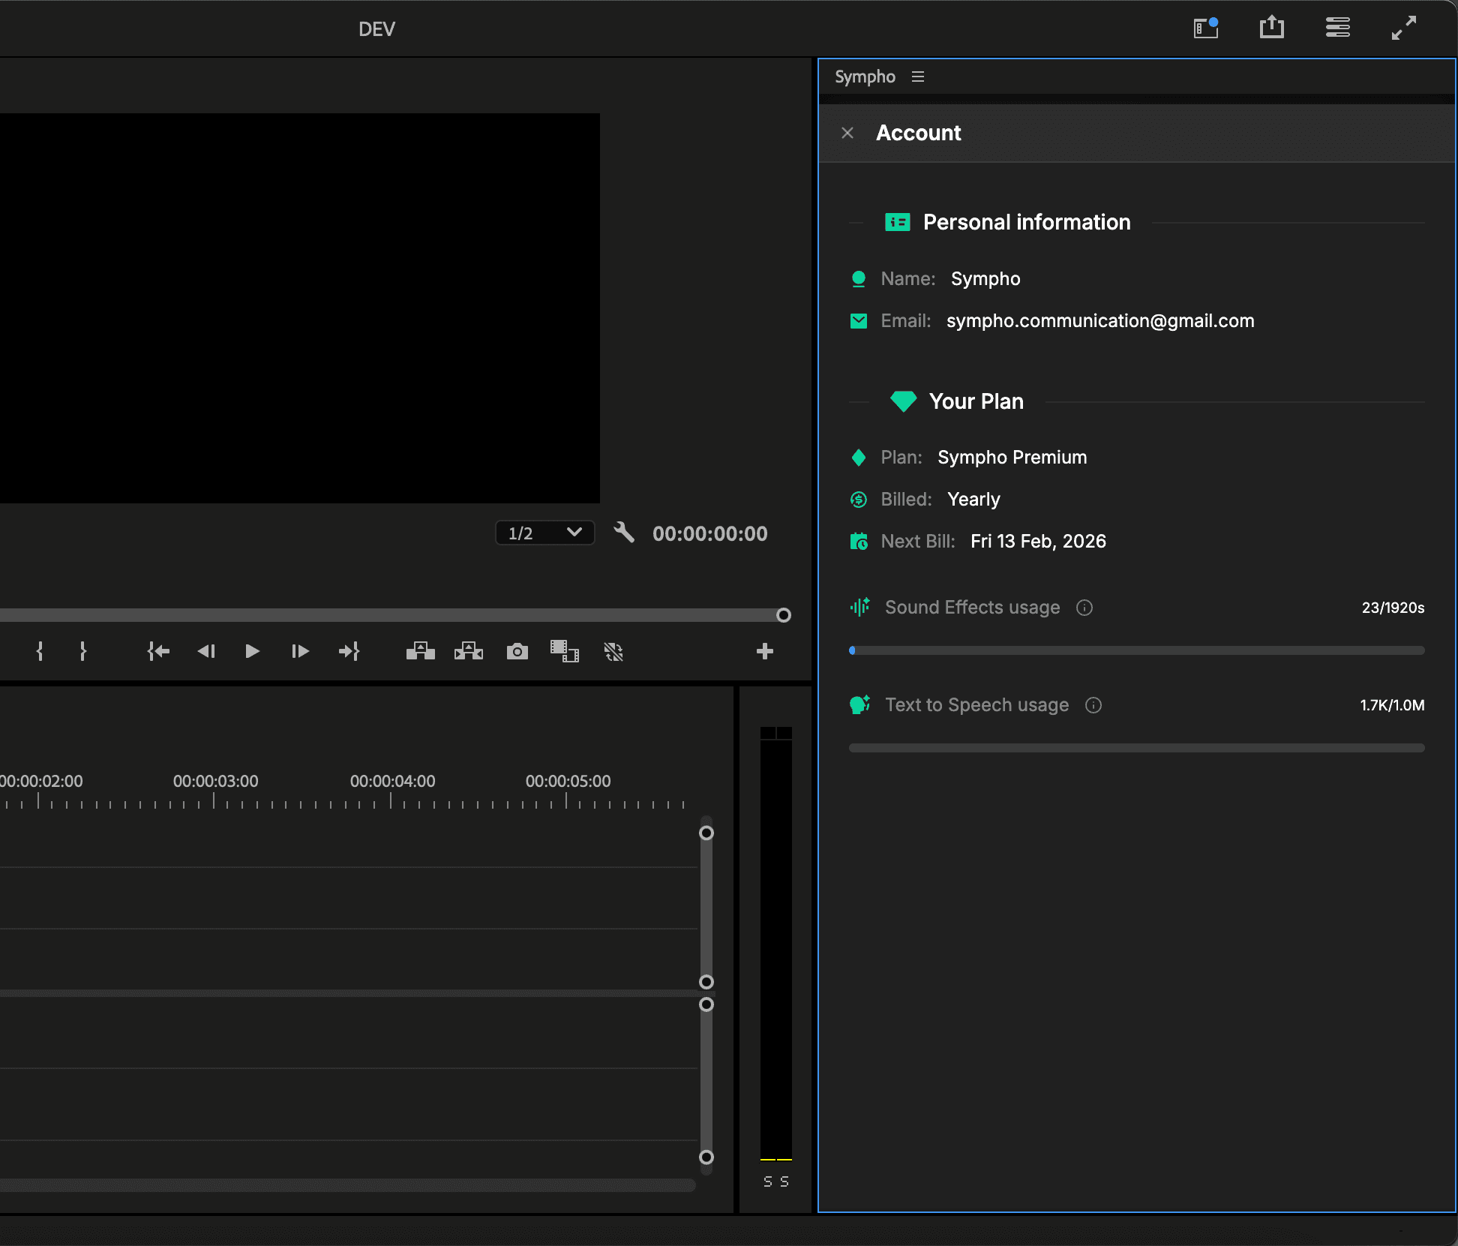Show Sound Effects usage info icon

click(x=1084, y=608)
